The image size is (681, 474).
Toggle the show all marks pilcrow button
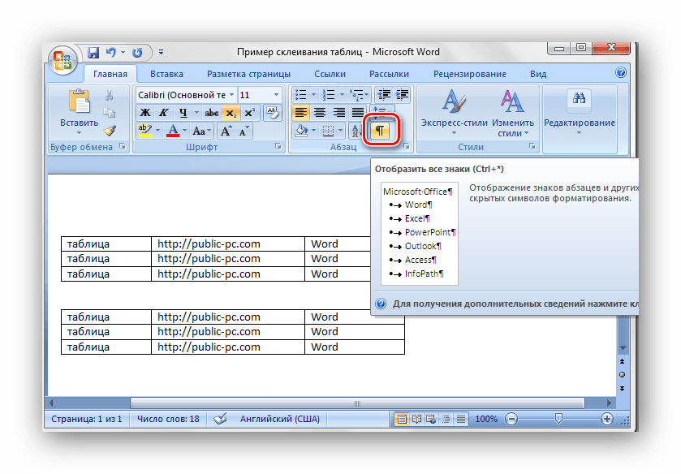point(381,130)
